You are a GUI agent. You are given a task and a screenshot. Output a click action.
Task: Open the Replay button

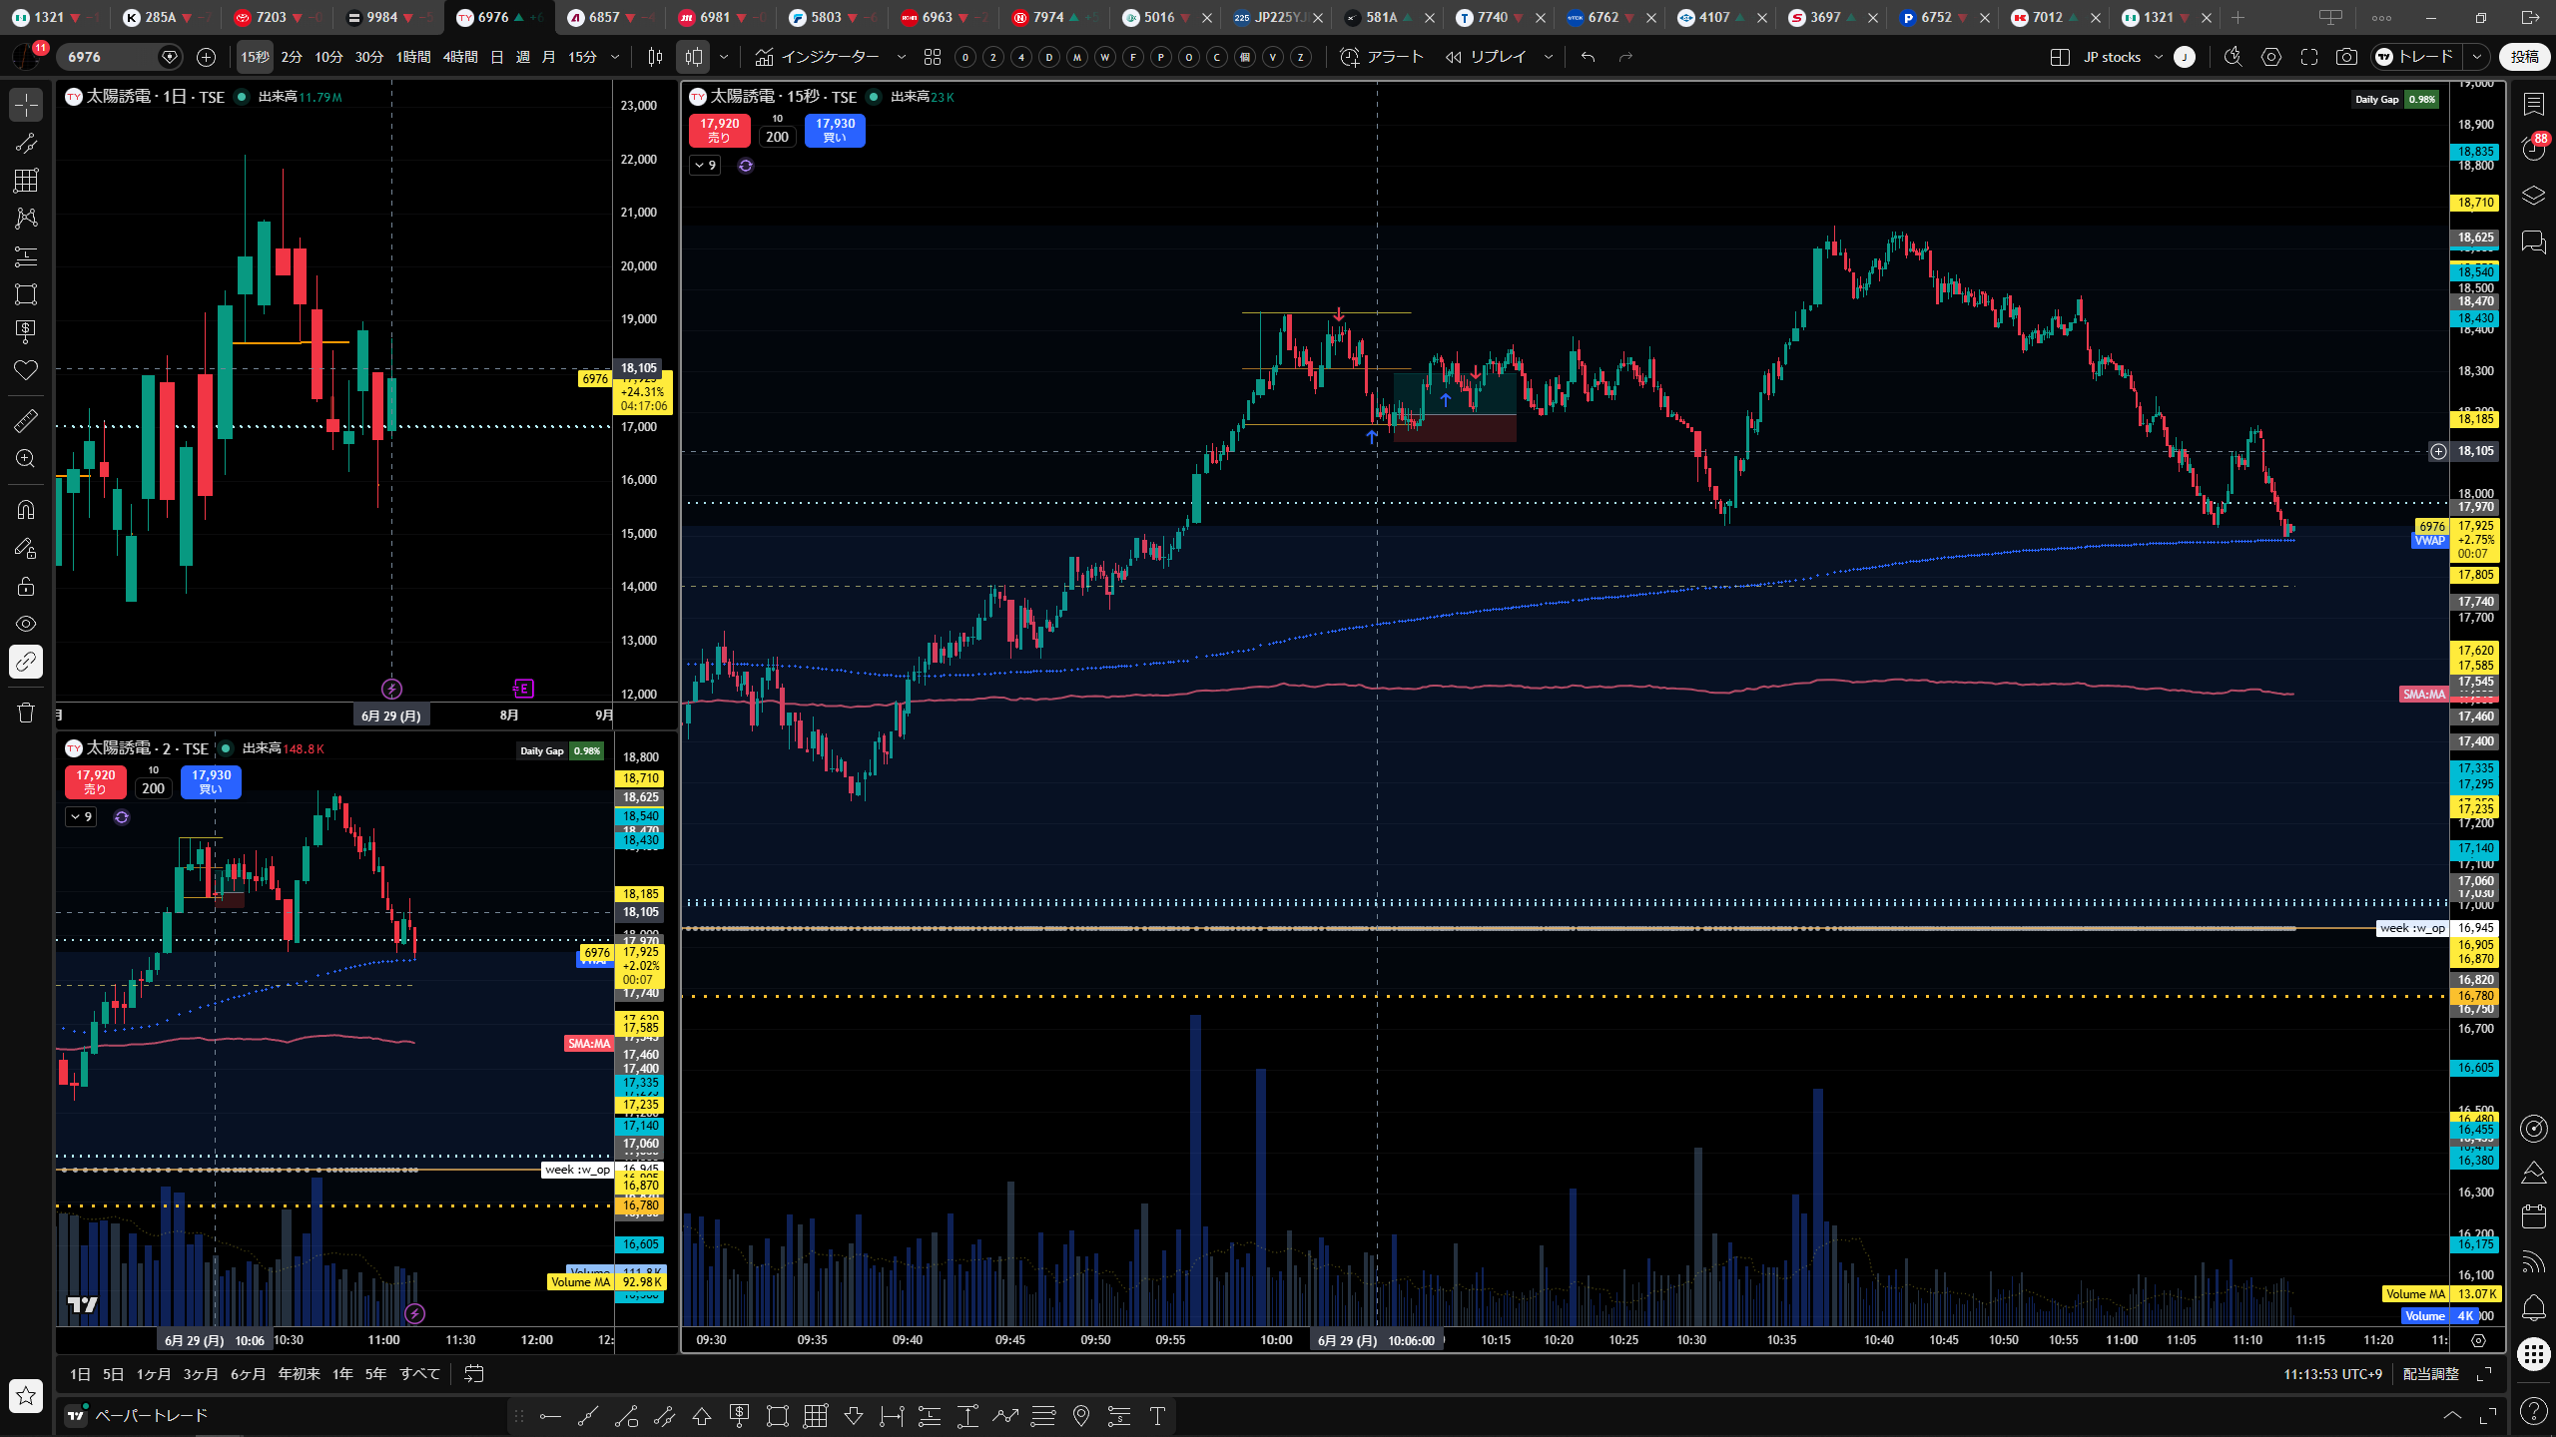pos(1486,57)
